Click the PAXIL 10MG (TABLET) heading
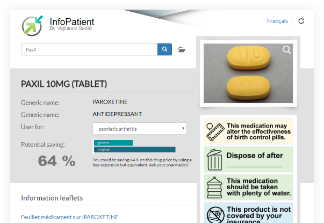The width and height of the screenshot is (324, 223). (x=64, y=84)
